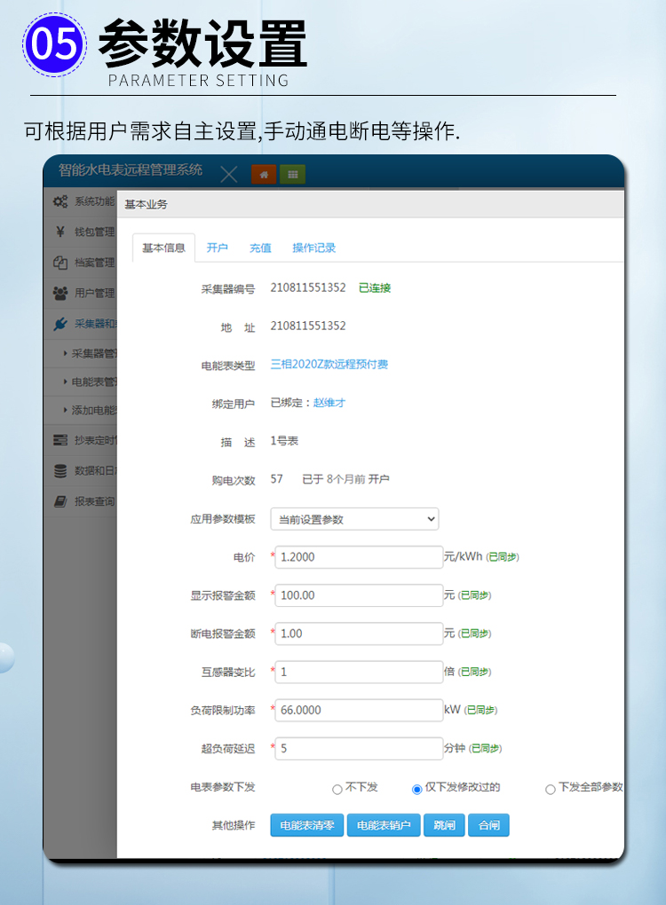Expand 添加电能表 submenu item

81,411
